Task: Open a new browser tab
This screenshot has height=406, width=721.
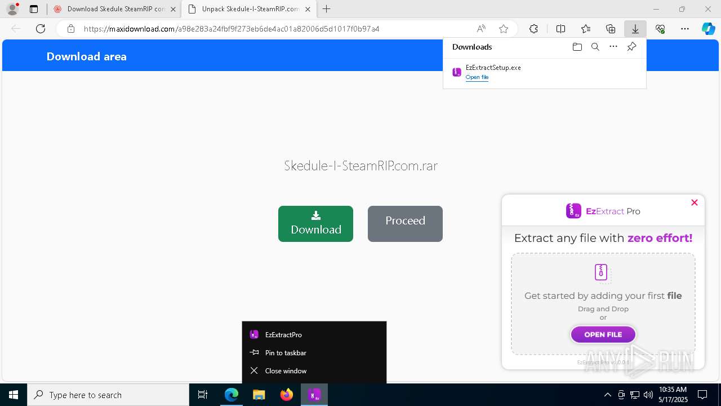Action: tap(327, 9)
